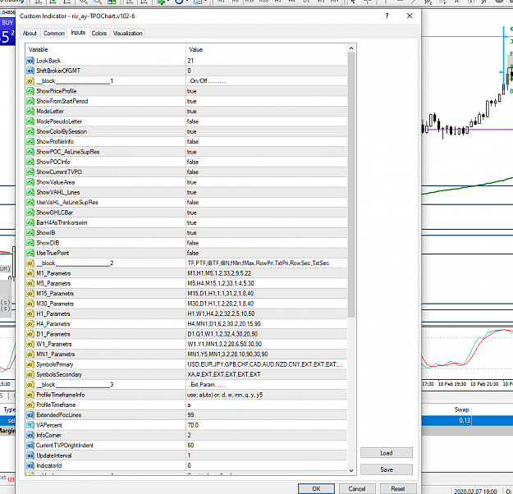Save the current input preset
The image size is (513, 494).
(x=387, y=469)
